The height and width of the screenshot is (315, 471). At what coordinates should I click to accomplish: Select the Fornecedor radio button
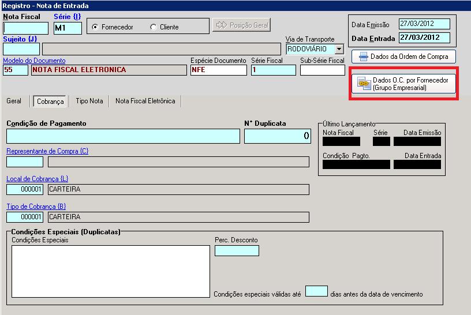point(95,27)
